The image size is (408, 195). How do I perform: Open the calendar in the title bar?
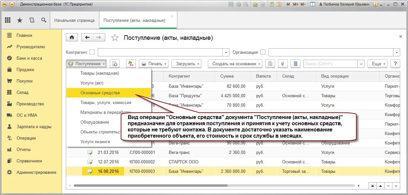click(279, 4)
